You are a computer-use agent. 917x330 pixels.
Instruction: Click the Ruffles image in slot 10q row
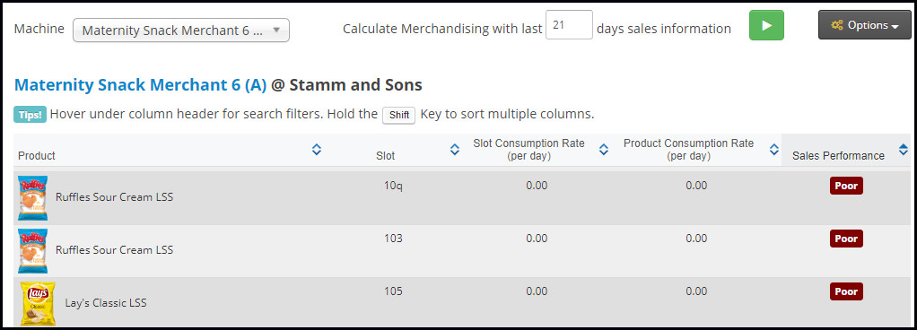coord(32,197)
